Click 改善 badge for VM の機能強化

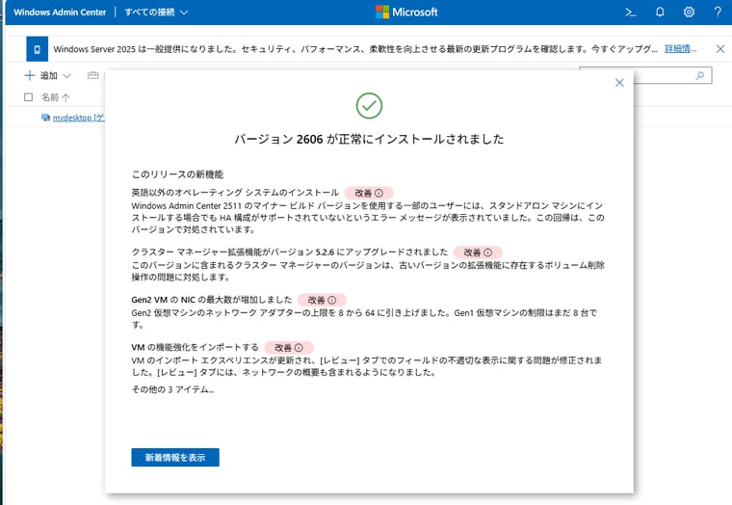tap(289, 348)
